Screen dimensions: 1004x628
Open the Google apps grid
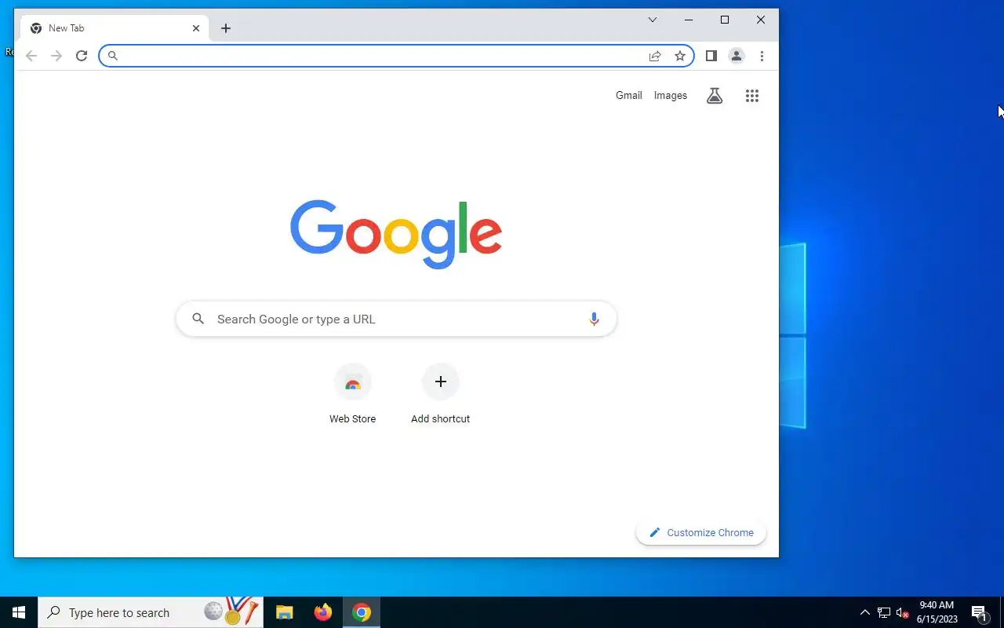[752, 96]
